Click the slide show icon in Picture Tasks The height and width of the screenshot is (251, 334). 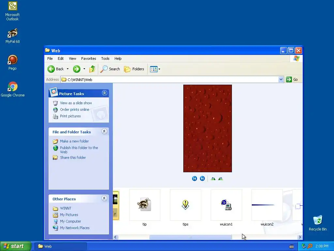tap(55, 103)
